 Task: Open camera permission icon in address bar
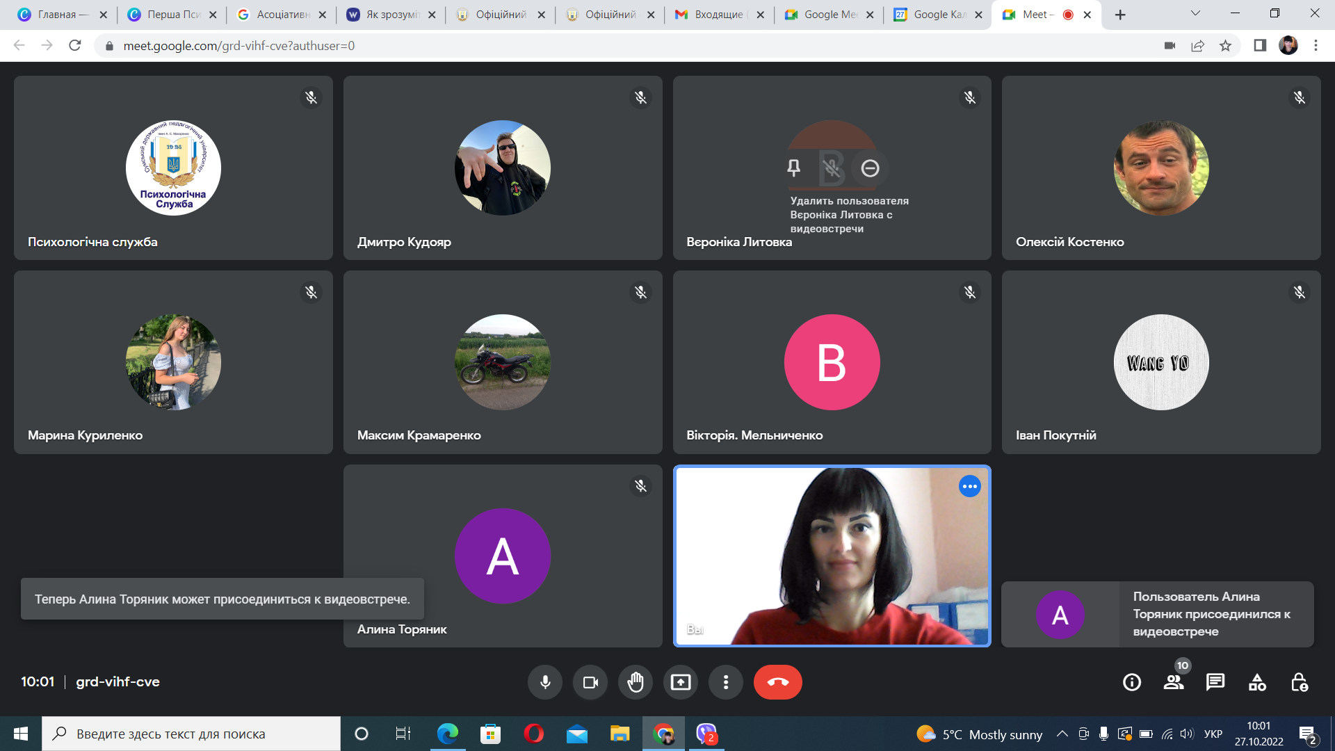coord(1170,45)
